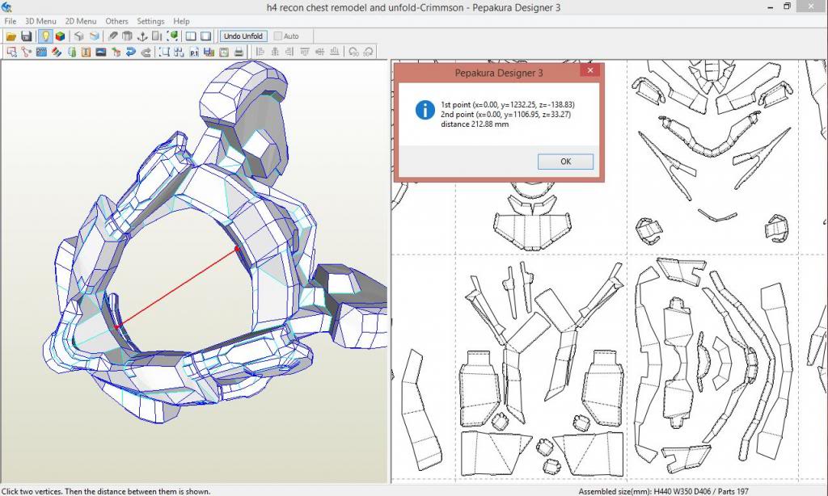The width and height of the screenshot is (828, 496).
Task: Open the Help menu
Action: click(x=181, y=21)
